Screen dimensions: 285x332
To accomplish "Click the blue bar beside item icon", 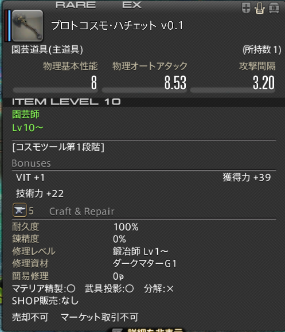I will [9, 26].
